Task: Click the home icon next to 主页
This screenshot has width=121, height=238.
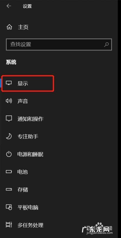Action: coord(9,27)
